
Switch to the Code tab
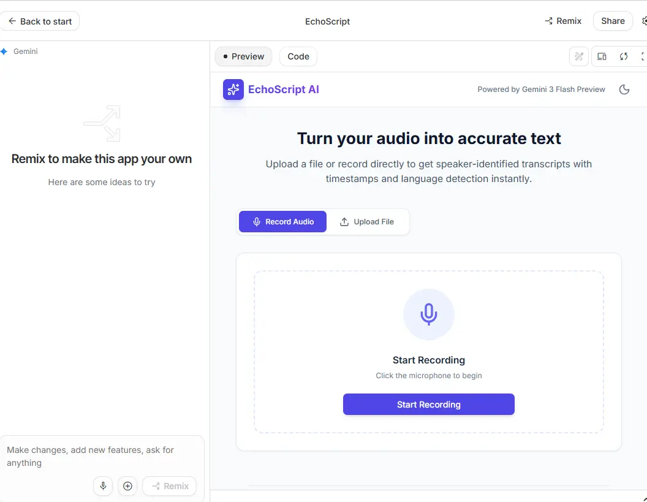pyautogui.click(x=298, y=56)
